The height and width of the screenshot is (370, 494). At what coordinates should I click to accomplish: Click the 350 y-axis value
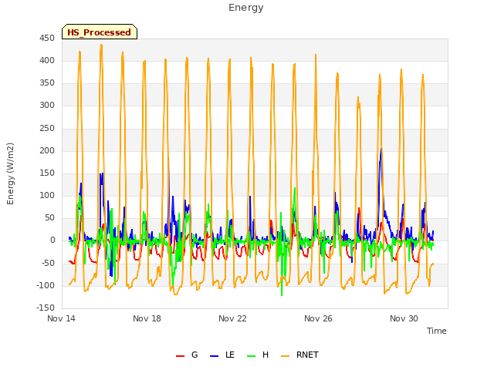click(x=47, y=82)
